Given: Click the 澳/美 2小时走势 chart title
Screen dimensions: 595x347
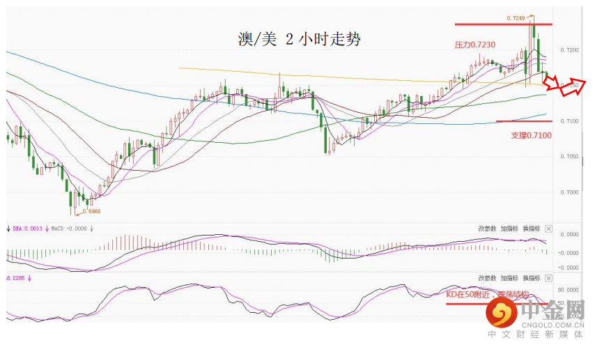Looking at the screenshot, I should [x=300, y=40].
